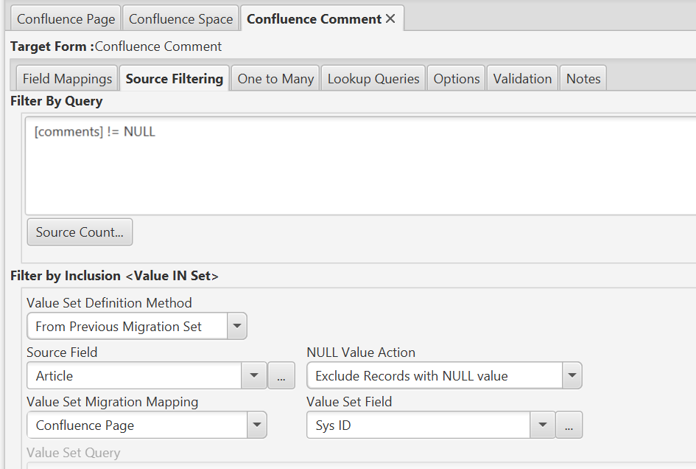Click the Value Set Migration Mapping label
Screen dimensions: 696x469
click(x=112, y=402)
